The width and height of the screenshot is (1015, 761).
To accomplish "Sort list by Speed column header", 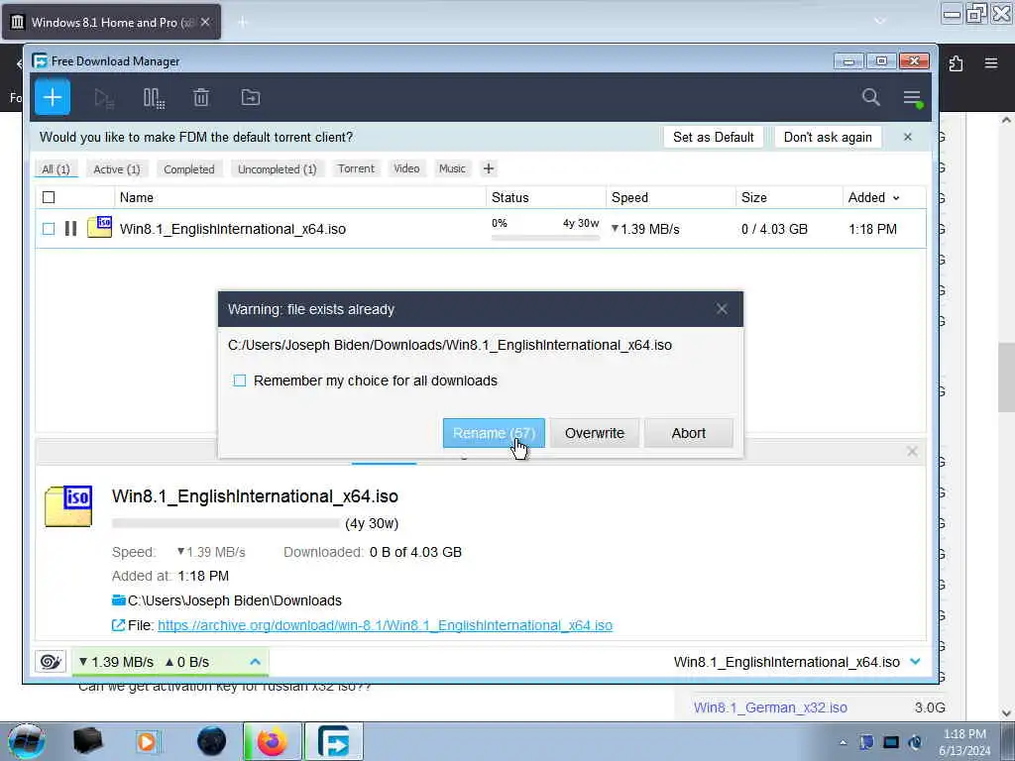I will 671,197.
